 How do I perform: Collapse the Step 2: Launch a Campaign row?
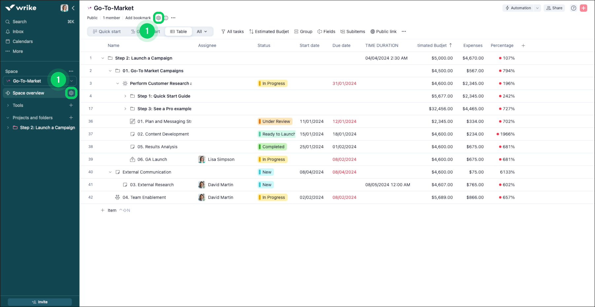click(x=103, y=58)
